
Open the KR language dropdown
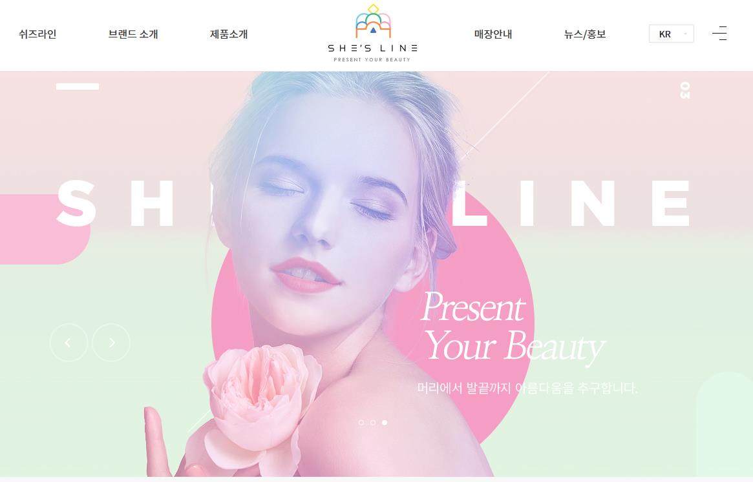point(671,34)
